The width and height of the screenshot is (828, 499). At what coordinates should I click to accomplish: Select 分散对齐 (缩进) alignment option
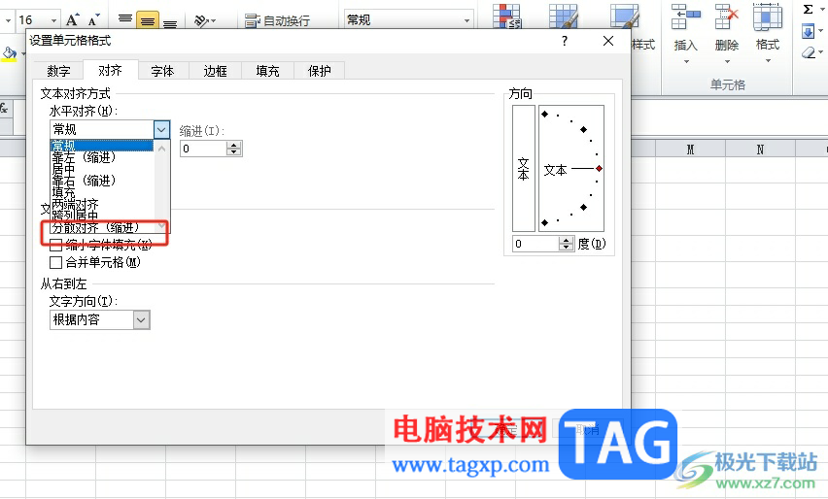coord(101,227)
